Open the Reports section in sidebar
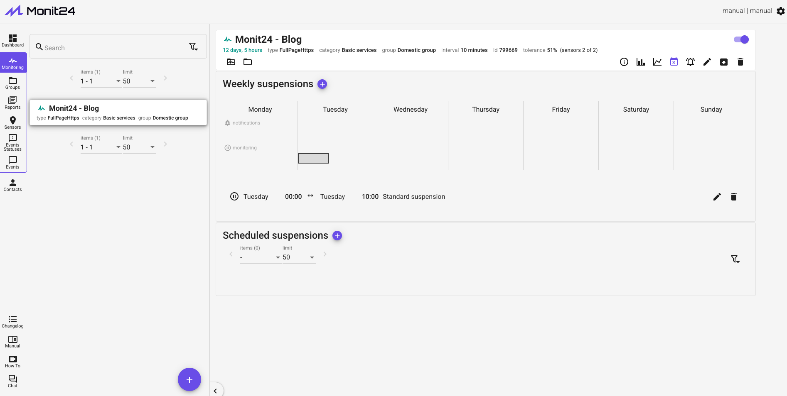The width and height of the screenshot is (787, 396). (x=13, y=103)
